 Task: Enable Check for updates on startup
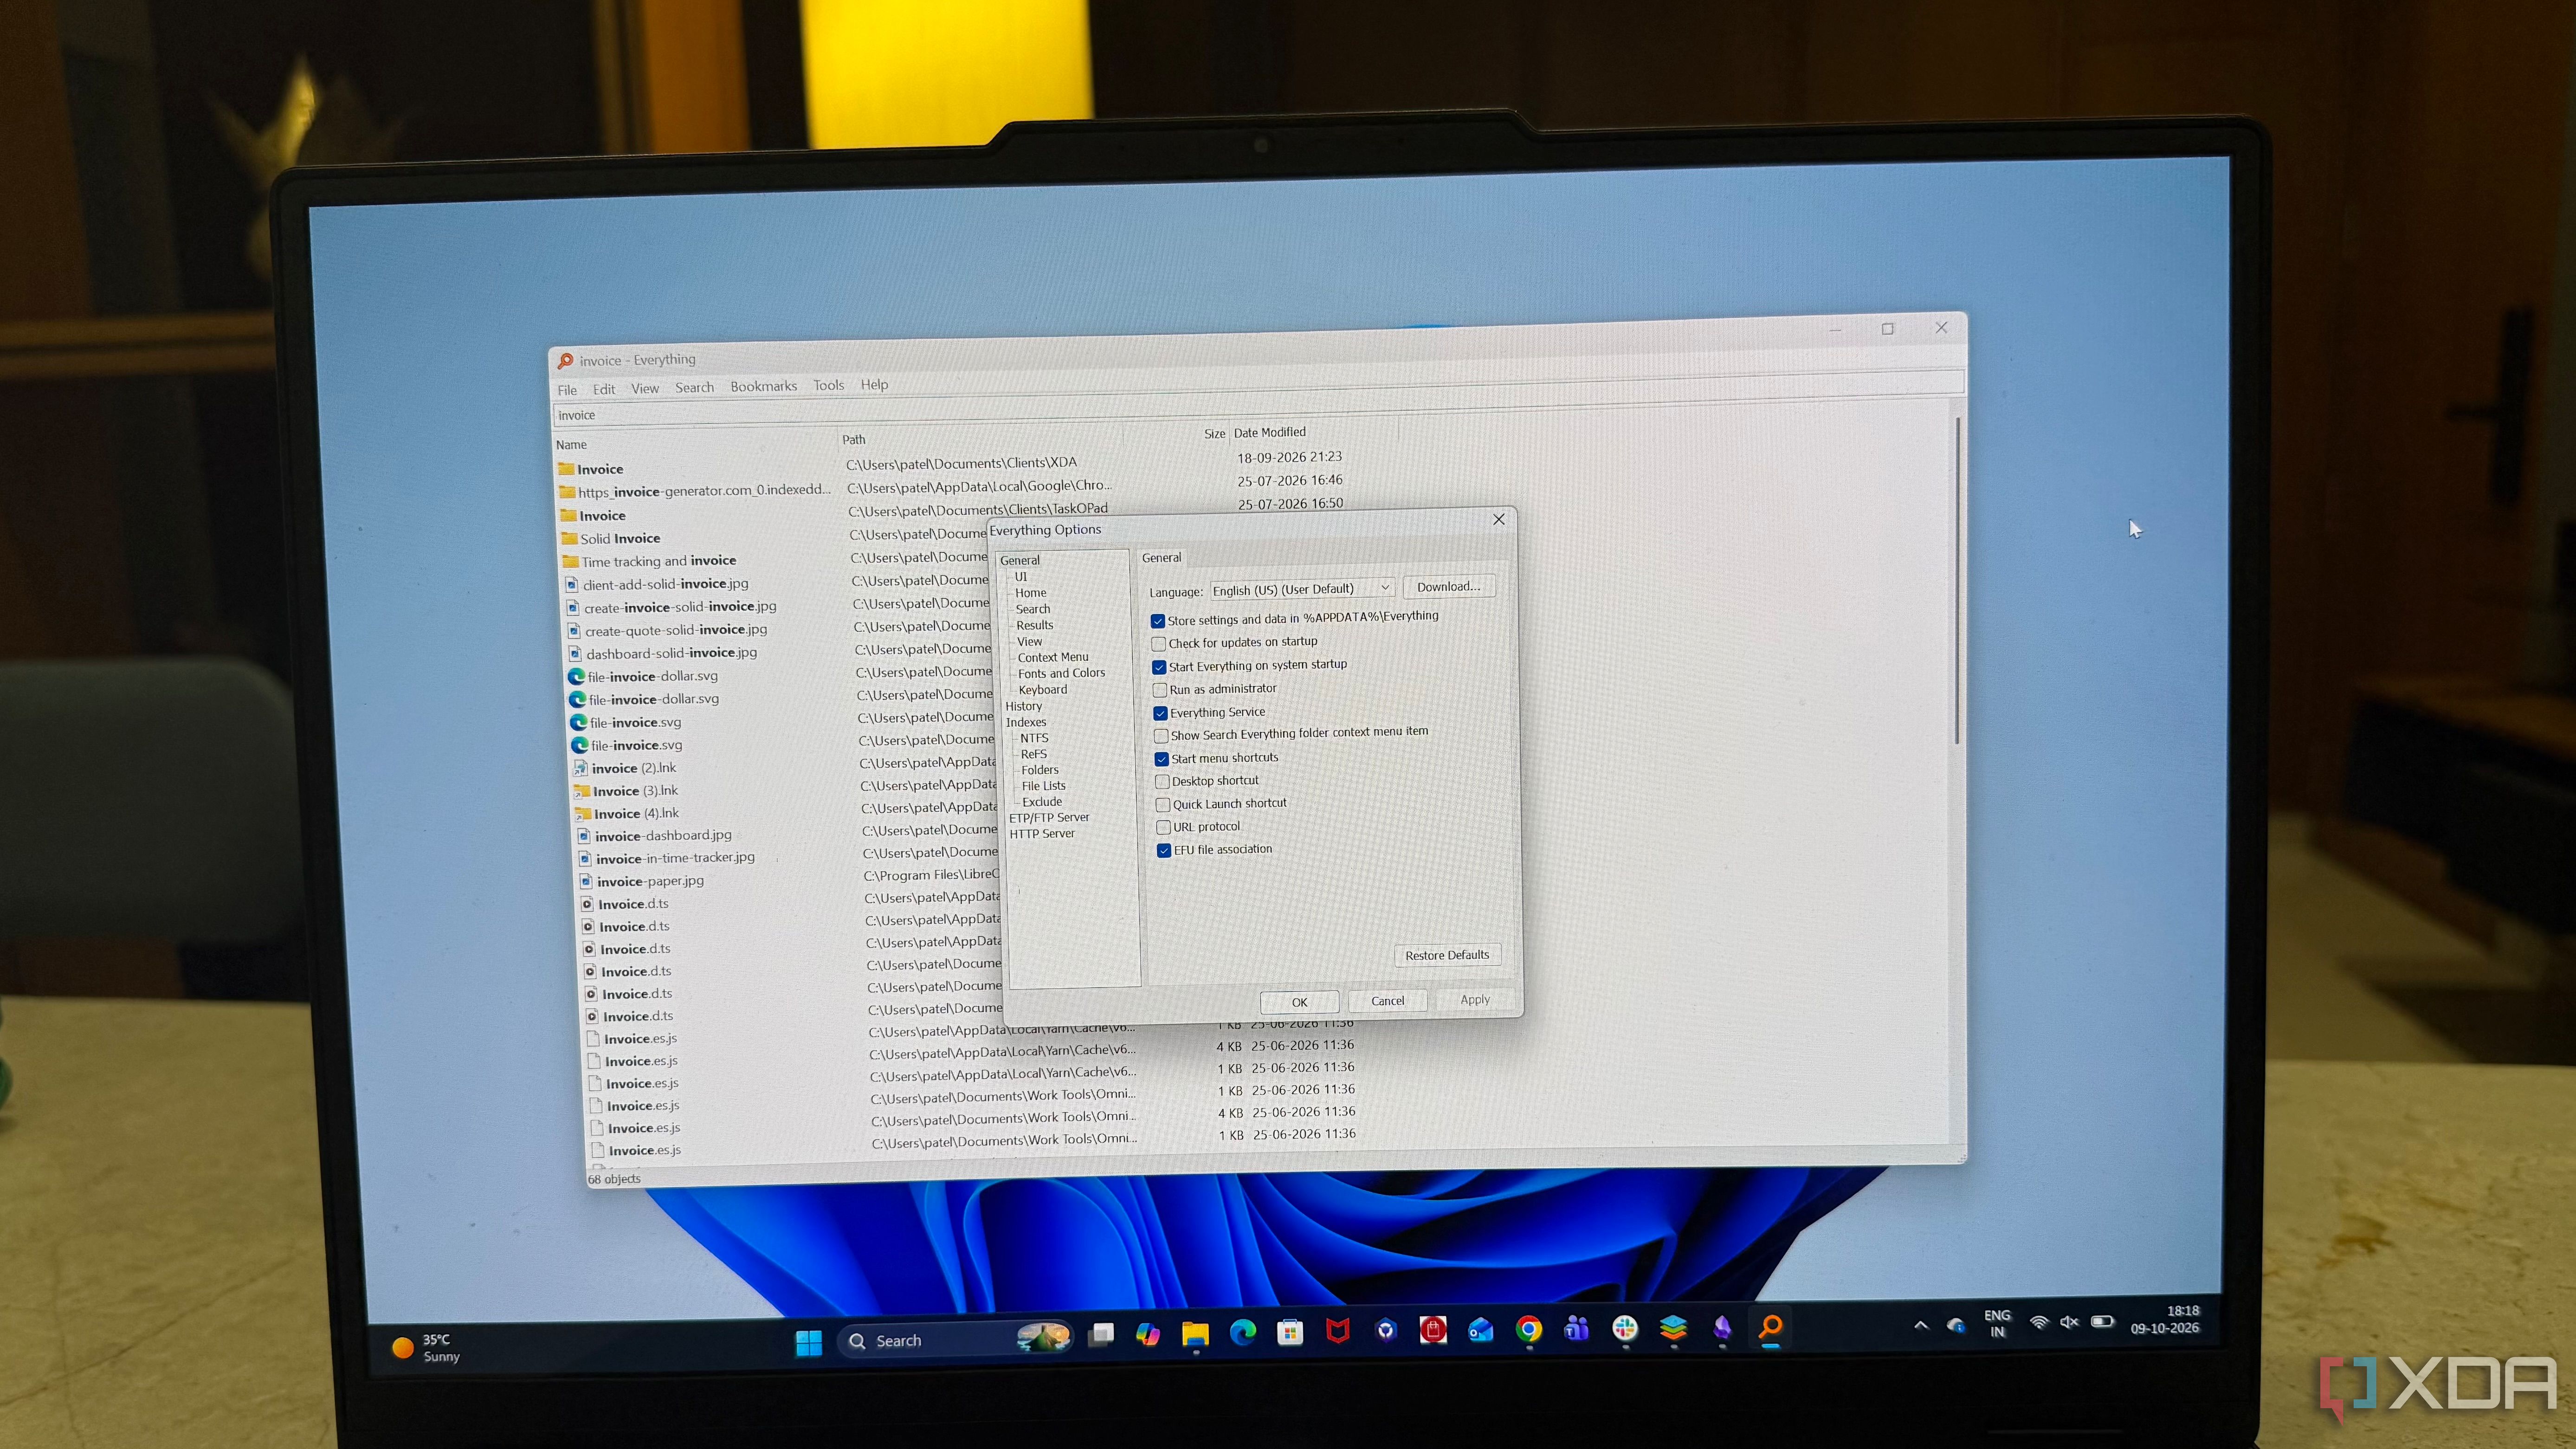pyautogui.click(x=1159, y=644)
